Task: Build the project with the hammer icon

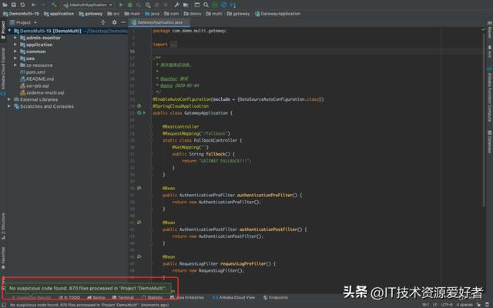Action: point(54,5)
